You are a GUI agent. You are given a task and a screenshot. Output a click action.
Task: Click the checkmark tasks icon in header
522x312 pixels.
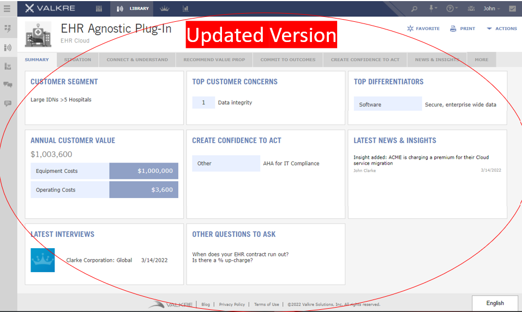click(512, 9)
